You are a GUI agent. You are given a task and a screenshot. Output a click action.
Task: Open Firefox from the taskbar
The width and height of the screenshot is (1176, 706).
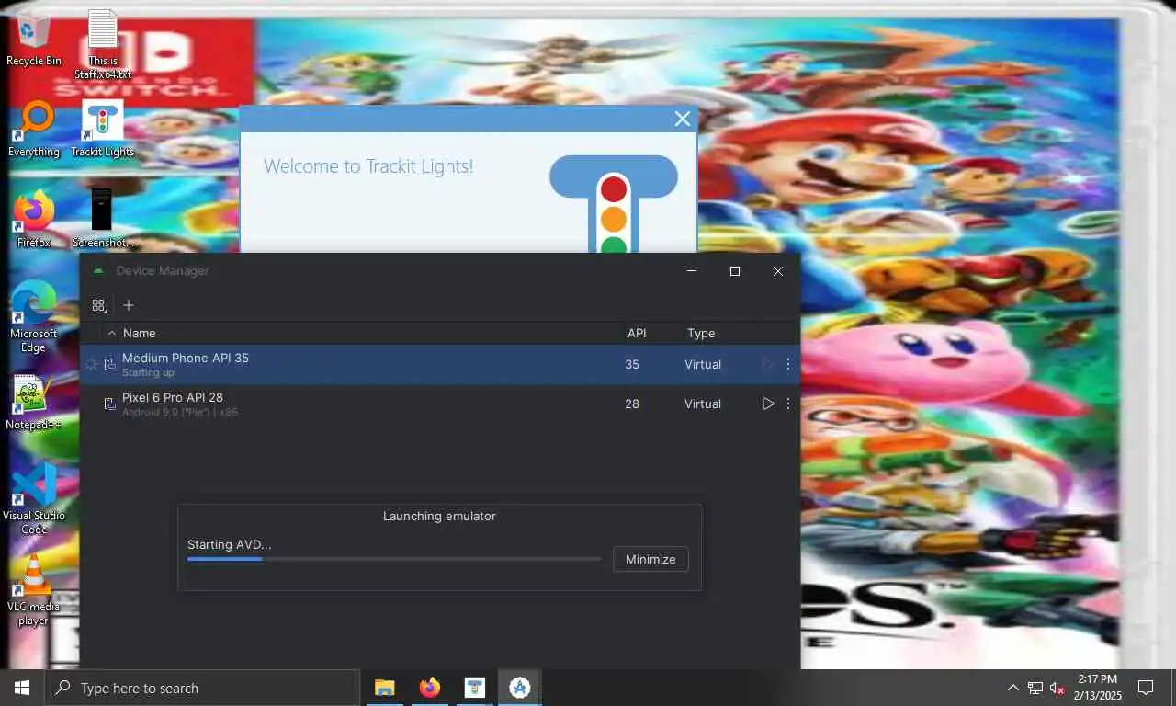[429, 688]
